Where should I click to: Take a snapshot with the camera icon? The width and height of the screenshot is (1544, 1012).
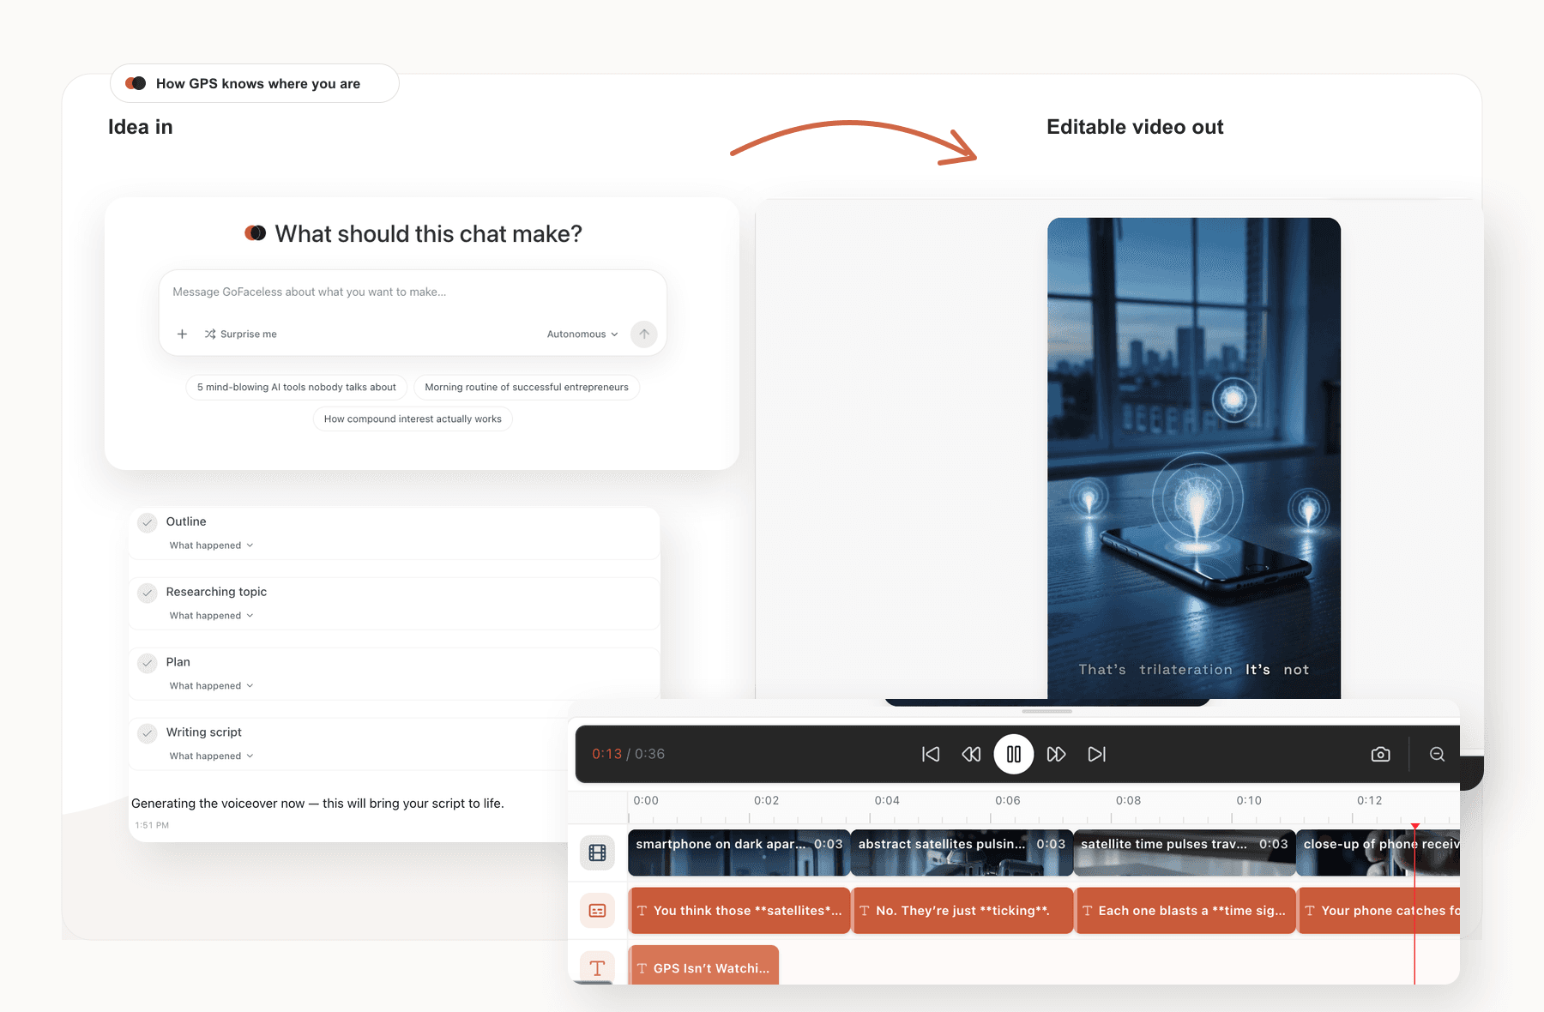[x=1380, y=754]
